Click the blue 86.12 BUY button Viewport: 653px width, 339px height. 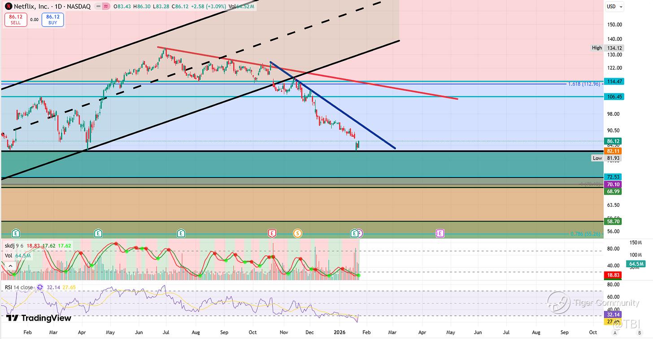53,20
